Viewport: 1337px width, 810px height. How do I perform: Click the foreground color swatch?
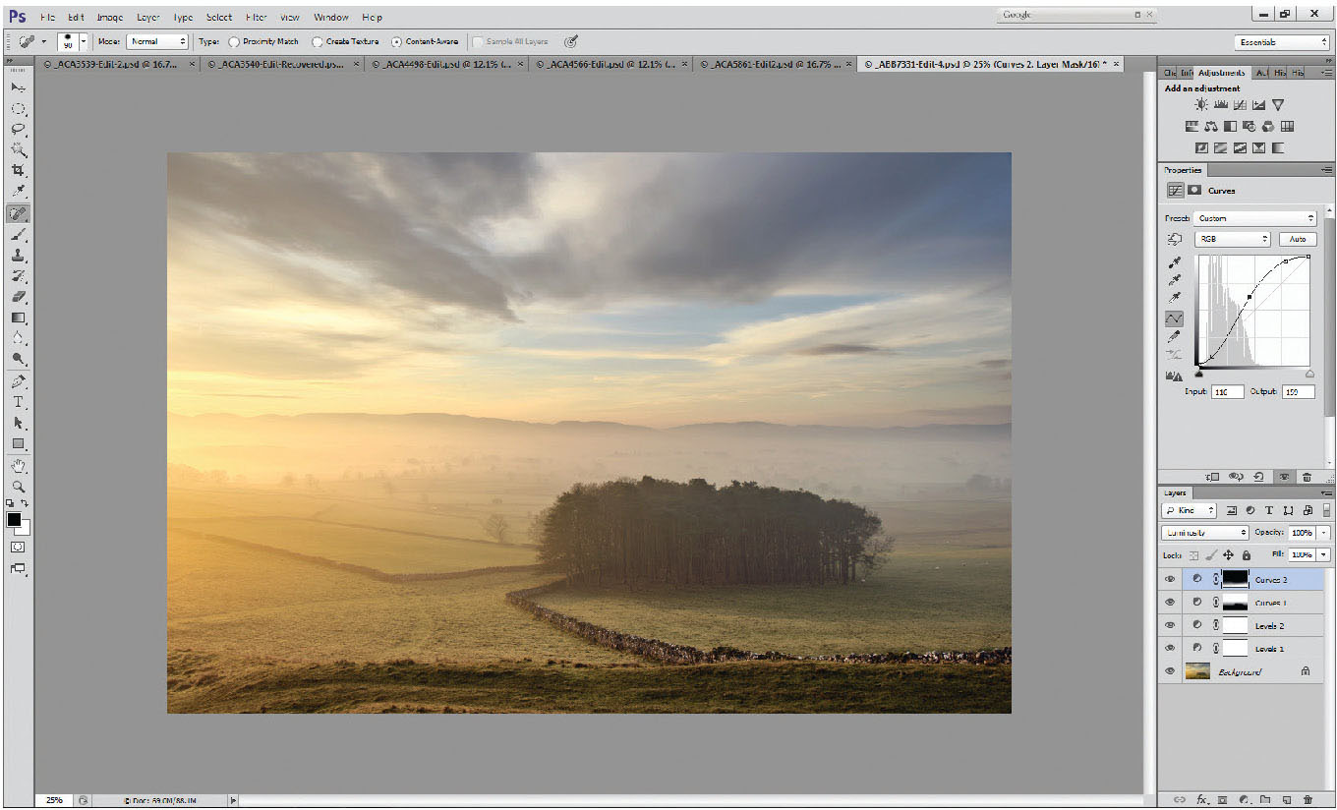click(x=14, y=519)
